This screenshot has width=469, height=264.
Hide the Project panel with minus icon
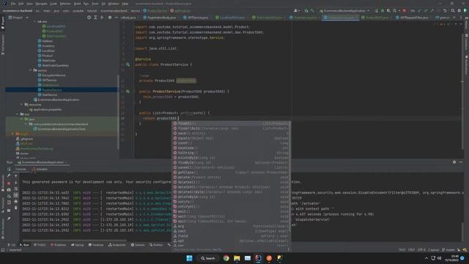click(x=116, y=18)
